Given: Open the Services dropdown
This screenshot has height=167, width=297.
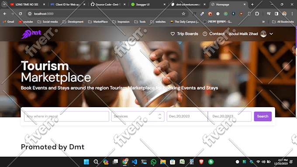Looking at the screenshot, I should 138,116.
